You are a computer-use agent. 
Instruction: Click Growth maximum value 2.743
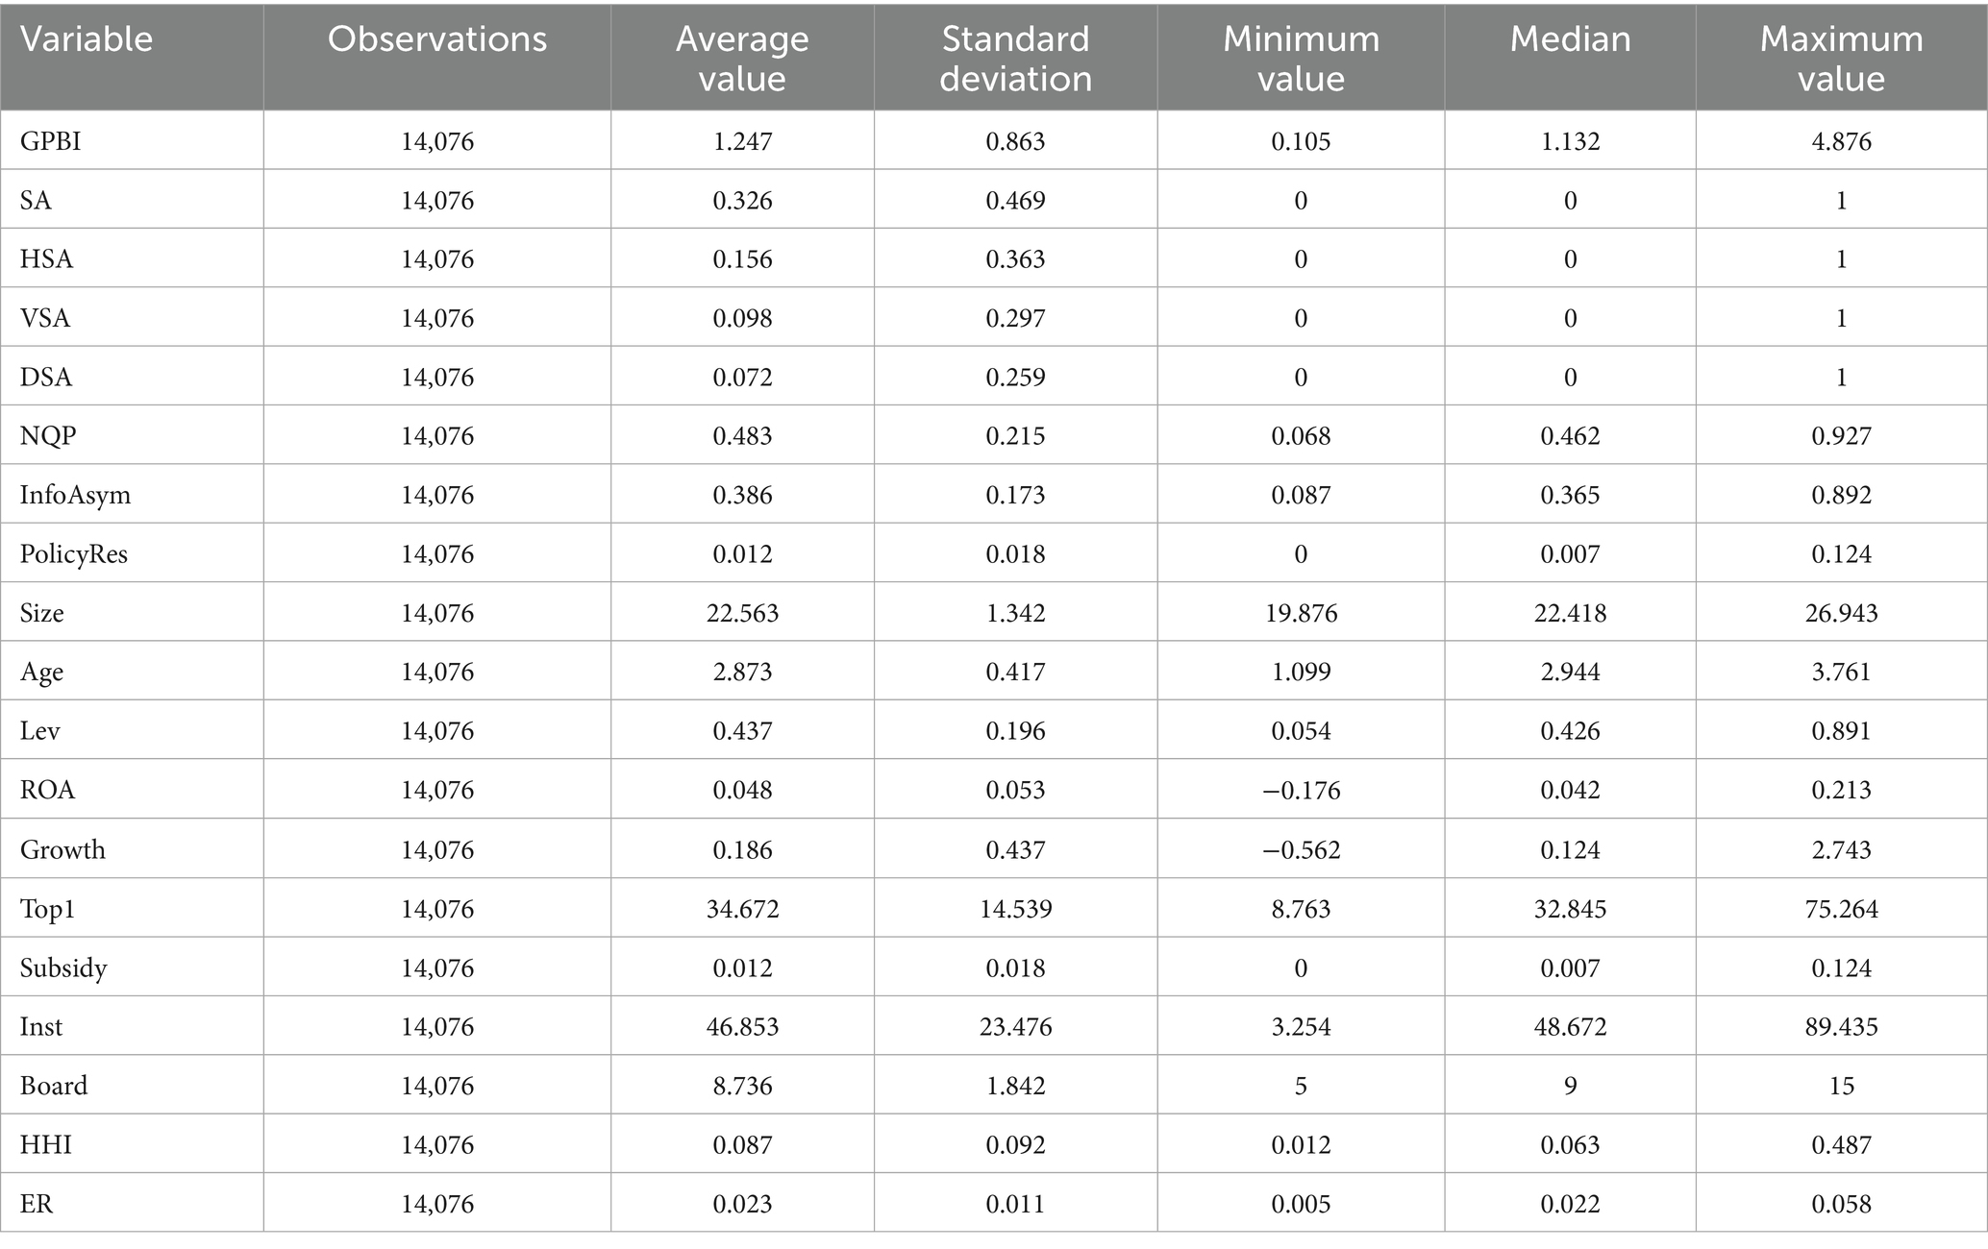tap(1841, 849)
